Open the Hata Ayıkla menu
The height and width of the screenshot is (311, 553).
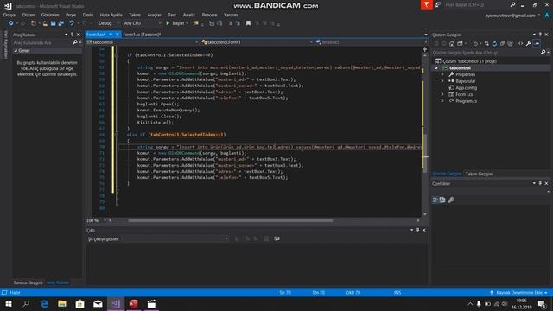coord(111,15)
